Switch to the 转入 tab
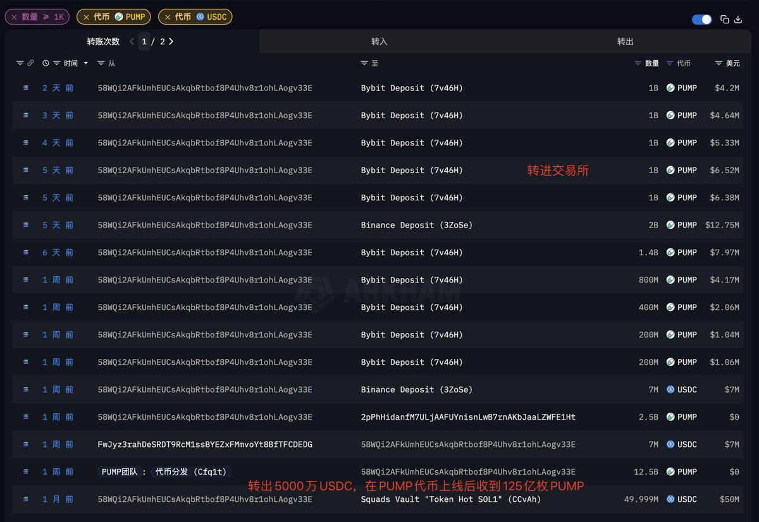 pyautogui.click(x=379, y=41)
